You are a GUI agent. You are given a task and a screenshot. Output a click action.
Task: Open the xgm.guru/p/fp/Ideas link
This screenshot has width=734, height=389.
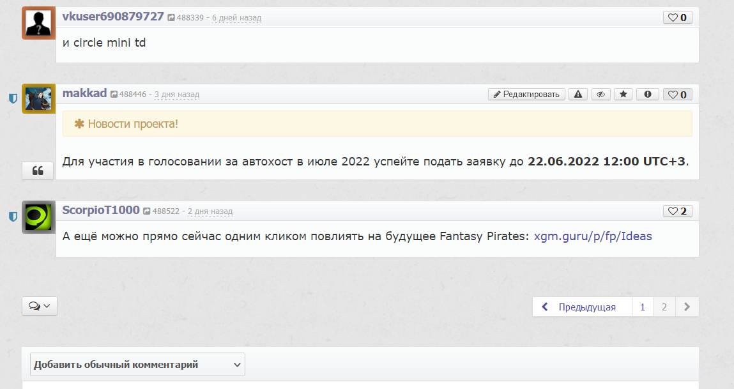(593, 236)
